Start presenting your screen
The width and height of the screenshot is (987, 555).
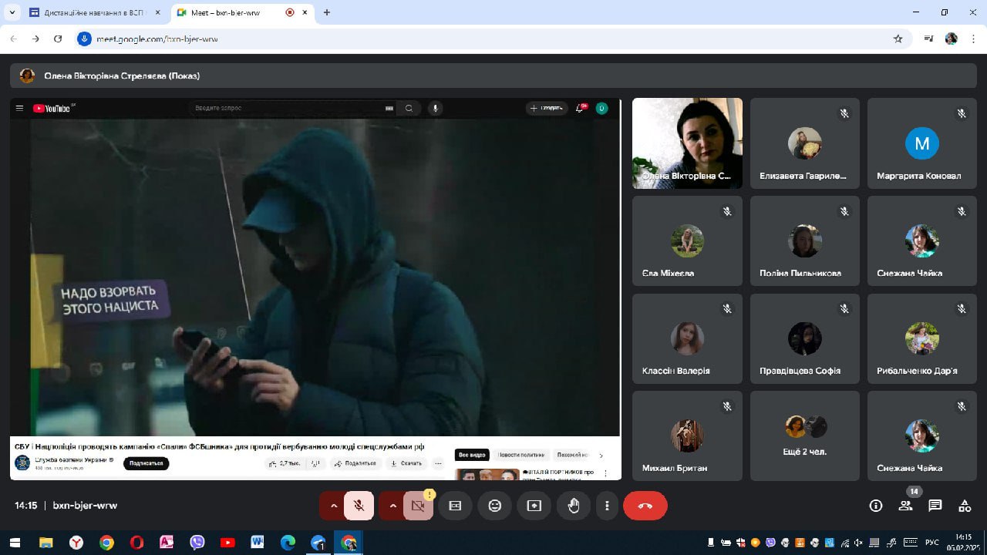(534, 506)
